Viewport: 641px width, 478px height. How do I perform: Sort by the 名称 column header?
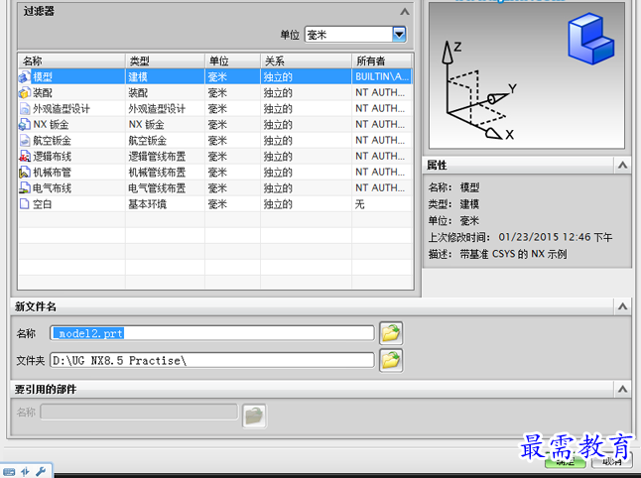[x=71, y=60]
